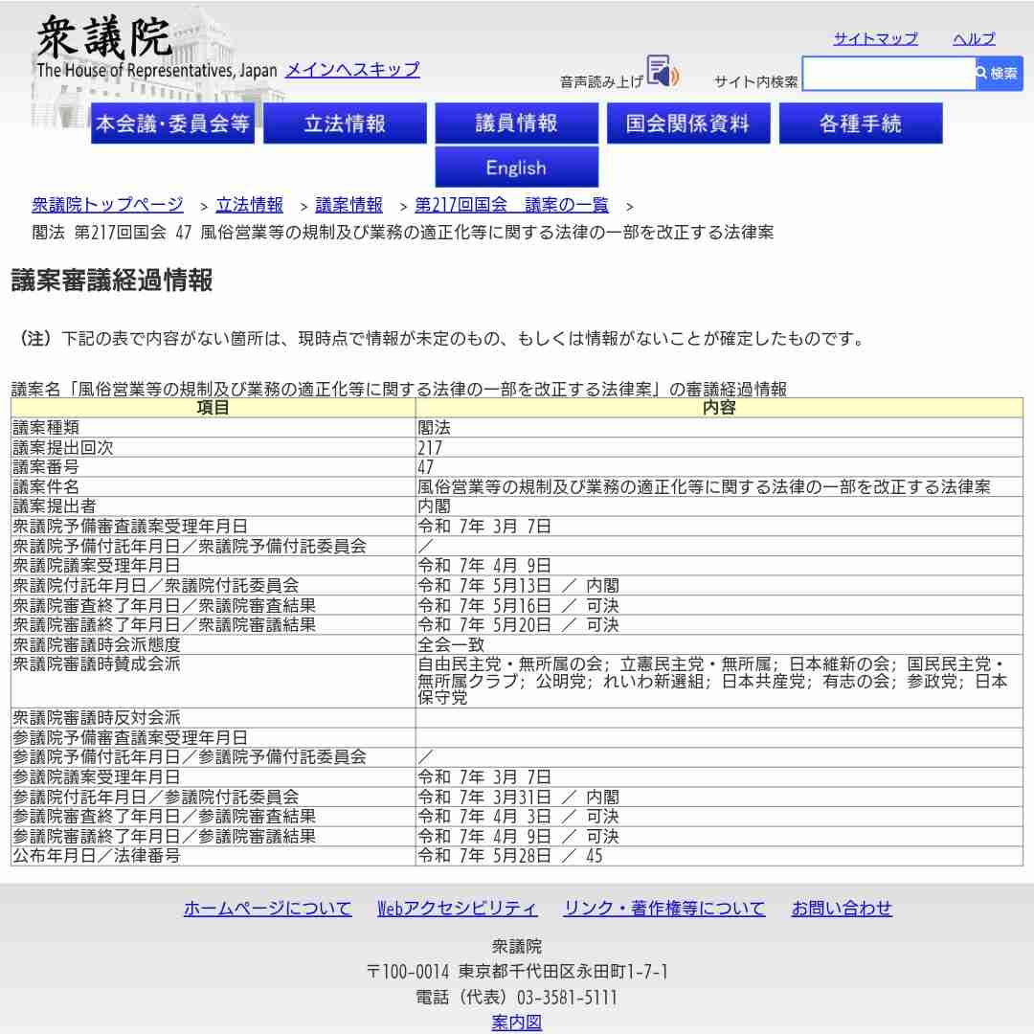Open the 各種手続 menu
Image resolution: width=1034 pixels, height=1034 pixels.
point(861,124)
